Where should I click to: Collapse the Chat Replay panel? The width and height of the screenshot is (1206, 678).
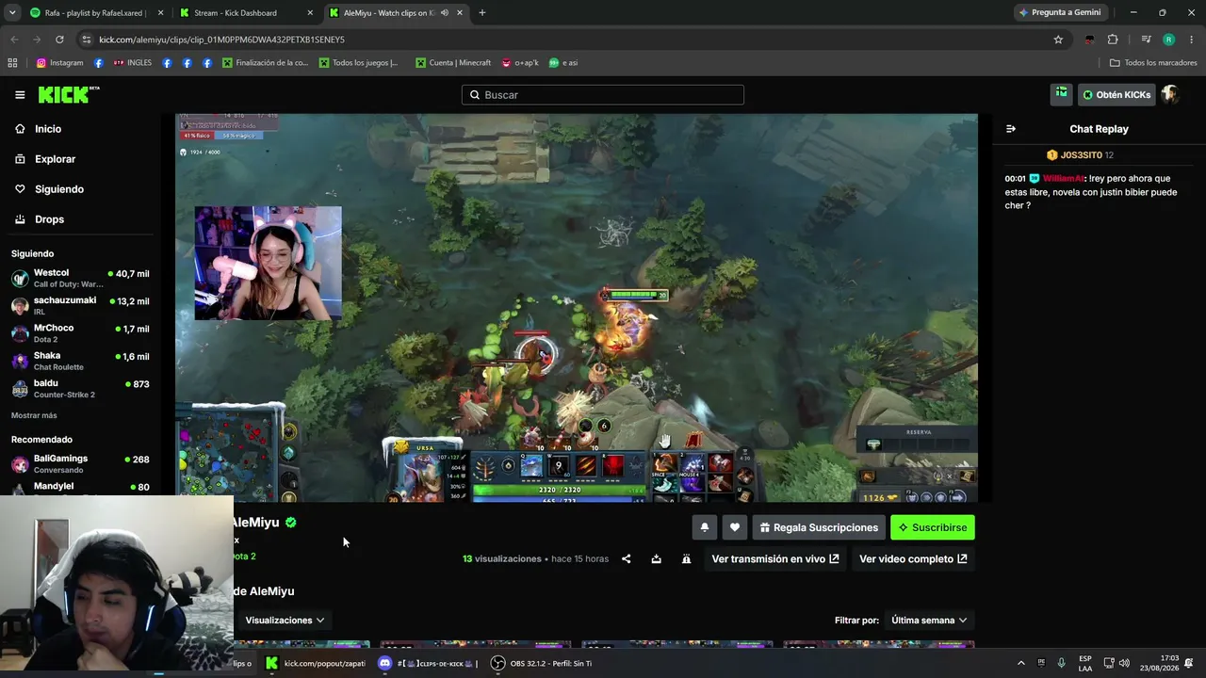tap(1011, 129)
